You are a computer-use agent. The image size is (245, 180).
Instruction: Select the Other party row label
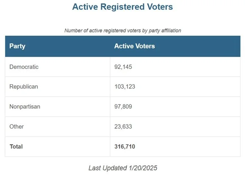click(16, 126)
